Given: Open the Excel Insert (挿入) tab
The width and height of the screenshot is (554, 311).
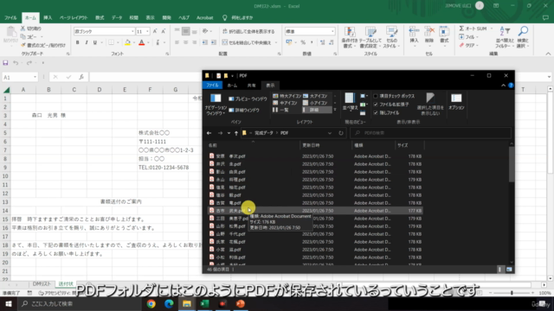Looking at the screenshot, I should point(48,17).
